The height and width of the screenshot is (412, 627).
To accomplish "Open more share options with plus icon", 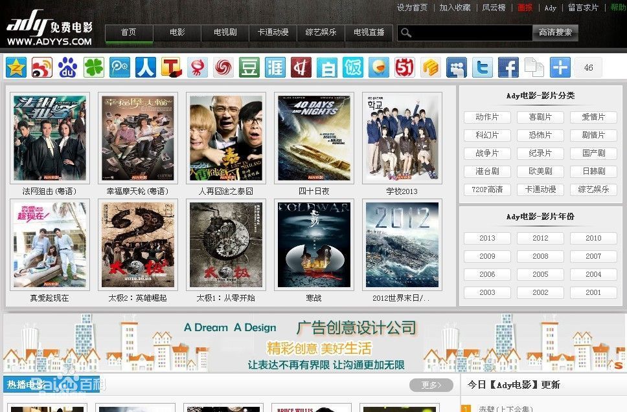I will coord(560,67).
